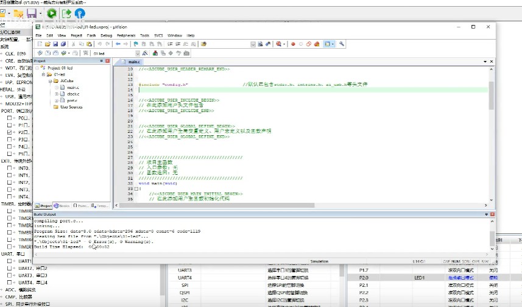The width and height of the screenshot is (522, 307).
Task: Check the UART2 checkbox
Action: [x=10, y=268]
